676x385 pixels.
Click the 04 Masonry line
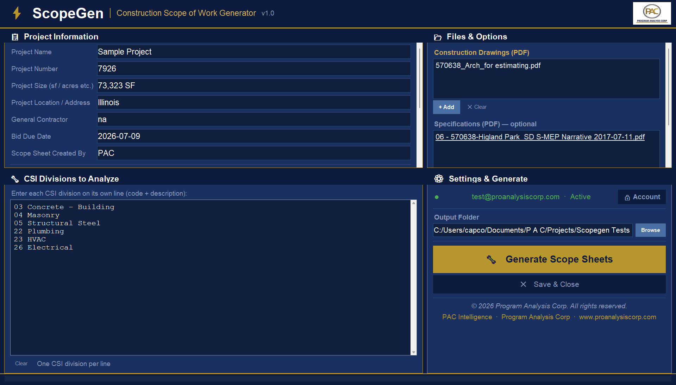click(37, 215)
